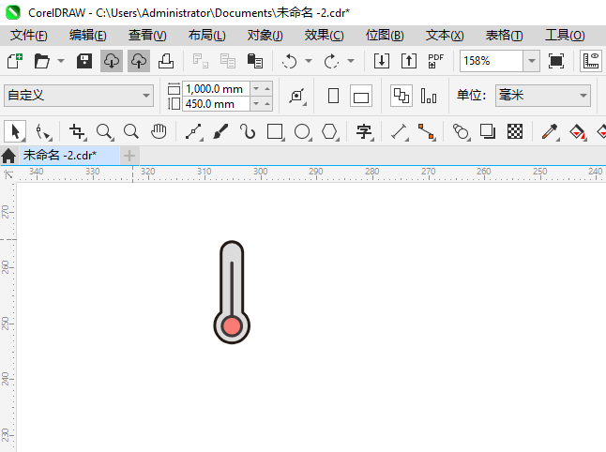The width and height of the screenshot is (606, 452).
Task: Select the Drop Shadow tool
Action: pos(488,131)
